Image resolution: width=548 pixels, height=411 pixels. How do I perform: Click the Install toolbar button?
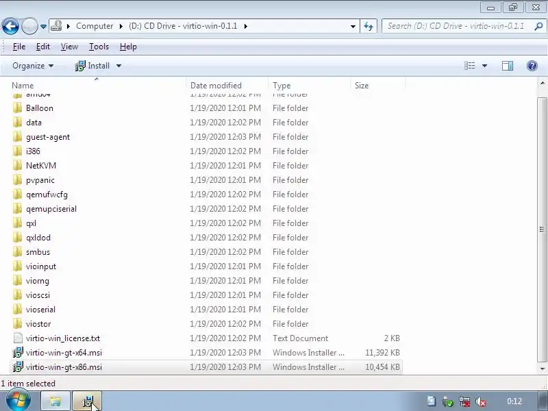92,66
